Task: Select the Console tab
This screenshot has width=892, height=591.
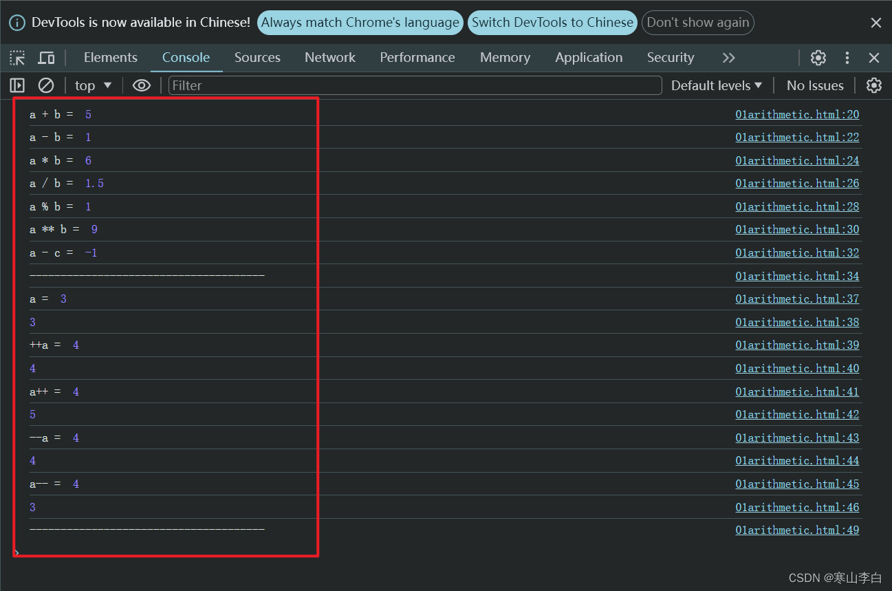Action: point(186,58)
